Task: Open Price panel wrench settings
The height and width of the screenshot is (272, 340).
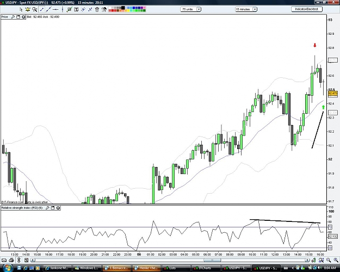Action: 13,17
